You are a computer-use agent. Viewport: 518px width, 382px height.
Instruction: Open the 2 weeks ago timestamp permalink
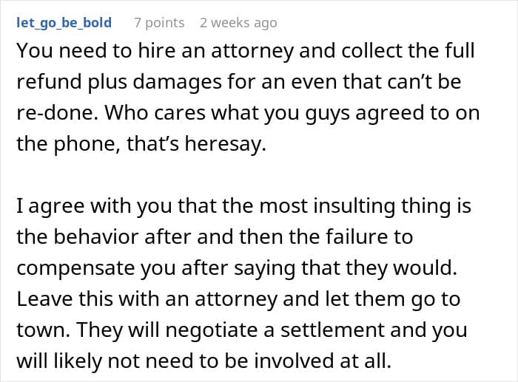click(238, 23)
